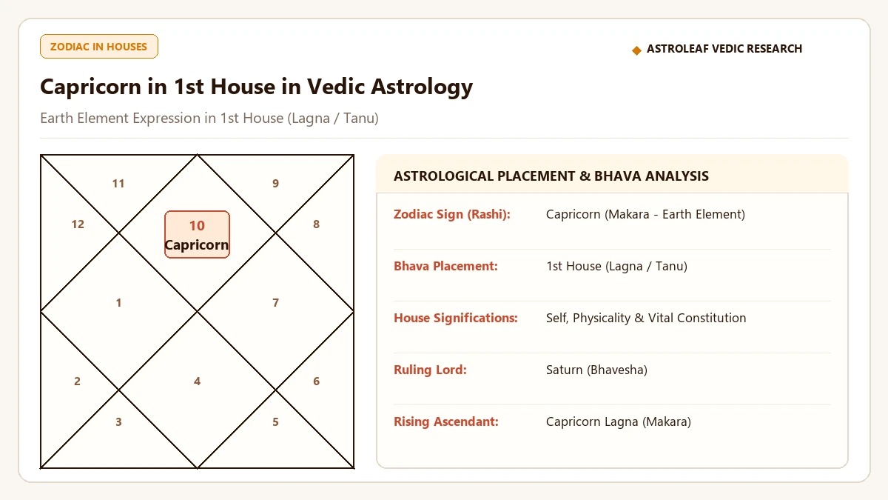This screenshot has height=500, width=888.
Task: Select house number 4 at bottom center
Action: [x=197, y=381]
